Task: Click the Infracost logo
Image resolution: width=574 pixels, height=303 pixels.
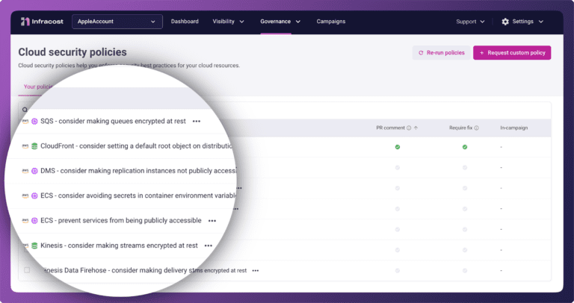Action: pyautogui.click(x=42, y=22)
